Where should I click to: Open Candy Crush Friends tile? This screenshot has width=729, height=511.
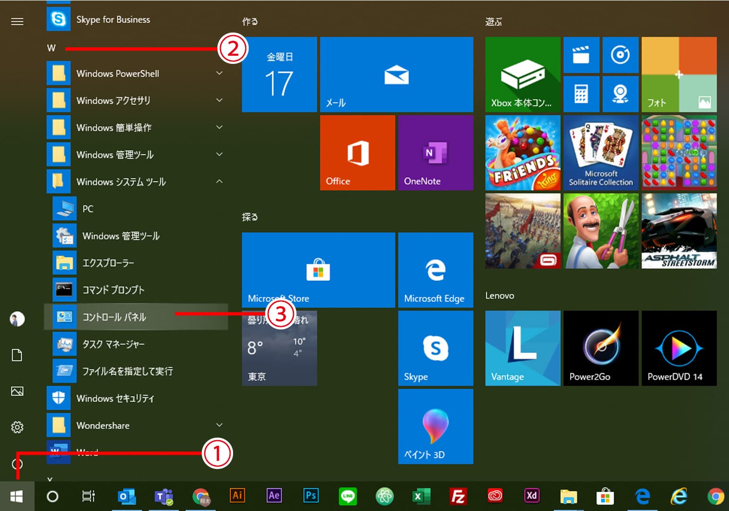pos(523,153)
